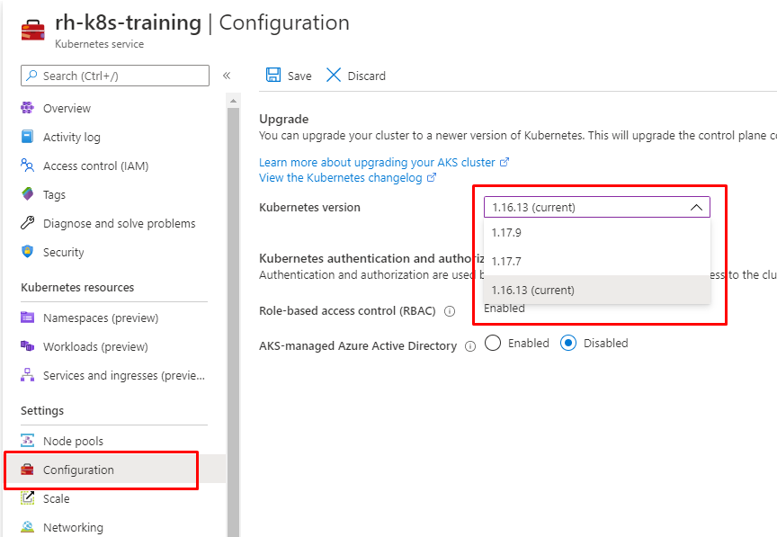Viewport: 777px width, 537px height.
Task: Choose version 1.17.9 from the list
Action: [x=596, y=233]
